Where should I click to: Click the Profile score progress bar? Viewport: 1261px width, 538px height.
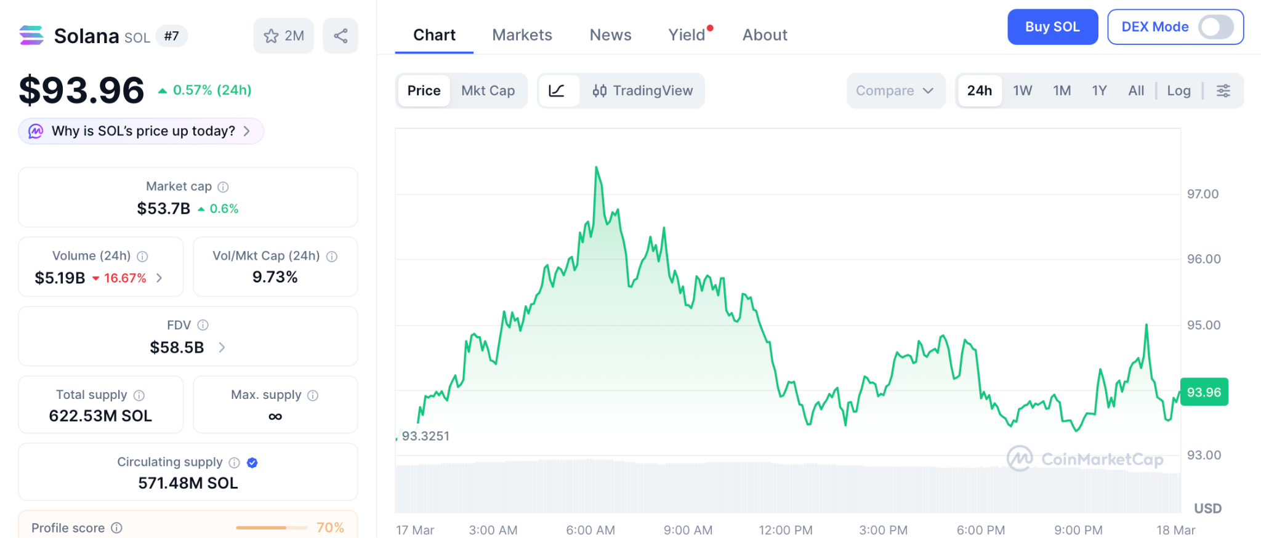point(271,528)
